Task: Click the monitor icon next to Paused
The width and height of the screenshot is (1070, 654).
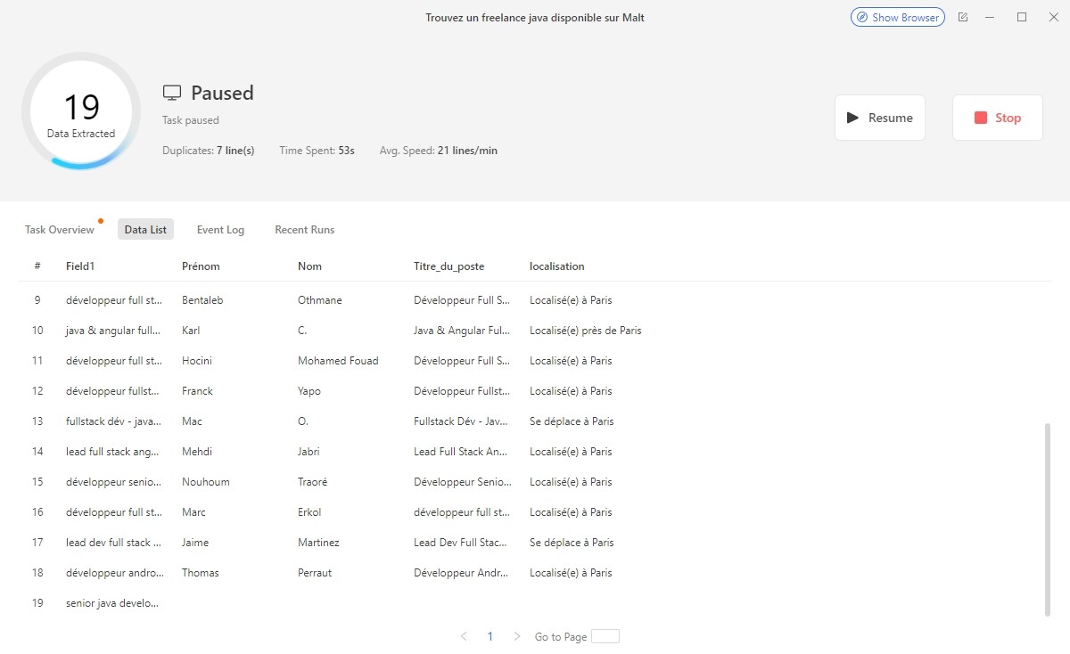Action: click(x=172, y=93)
